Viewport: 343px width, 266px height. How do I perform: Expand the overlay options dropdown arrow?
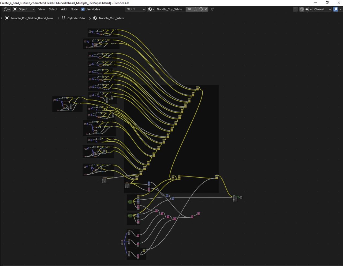click(x=340, y=9)
